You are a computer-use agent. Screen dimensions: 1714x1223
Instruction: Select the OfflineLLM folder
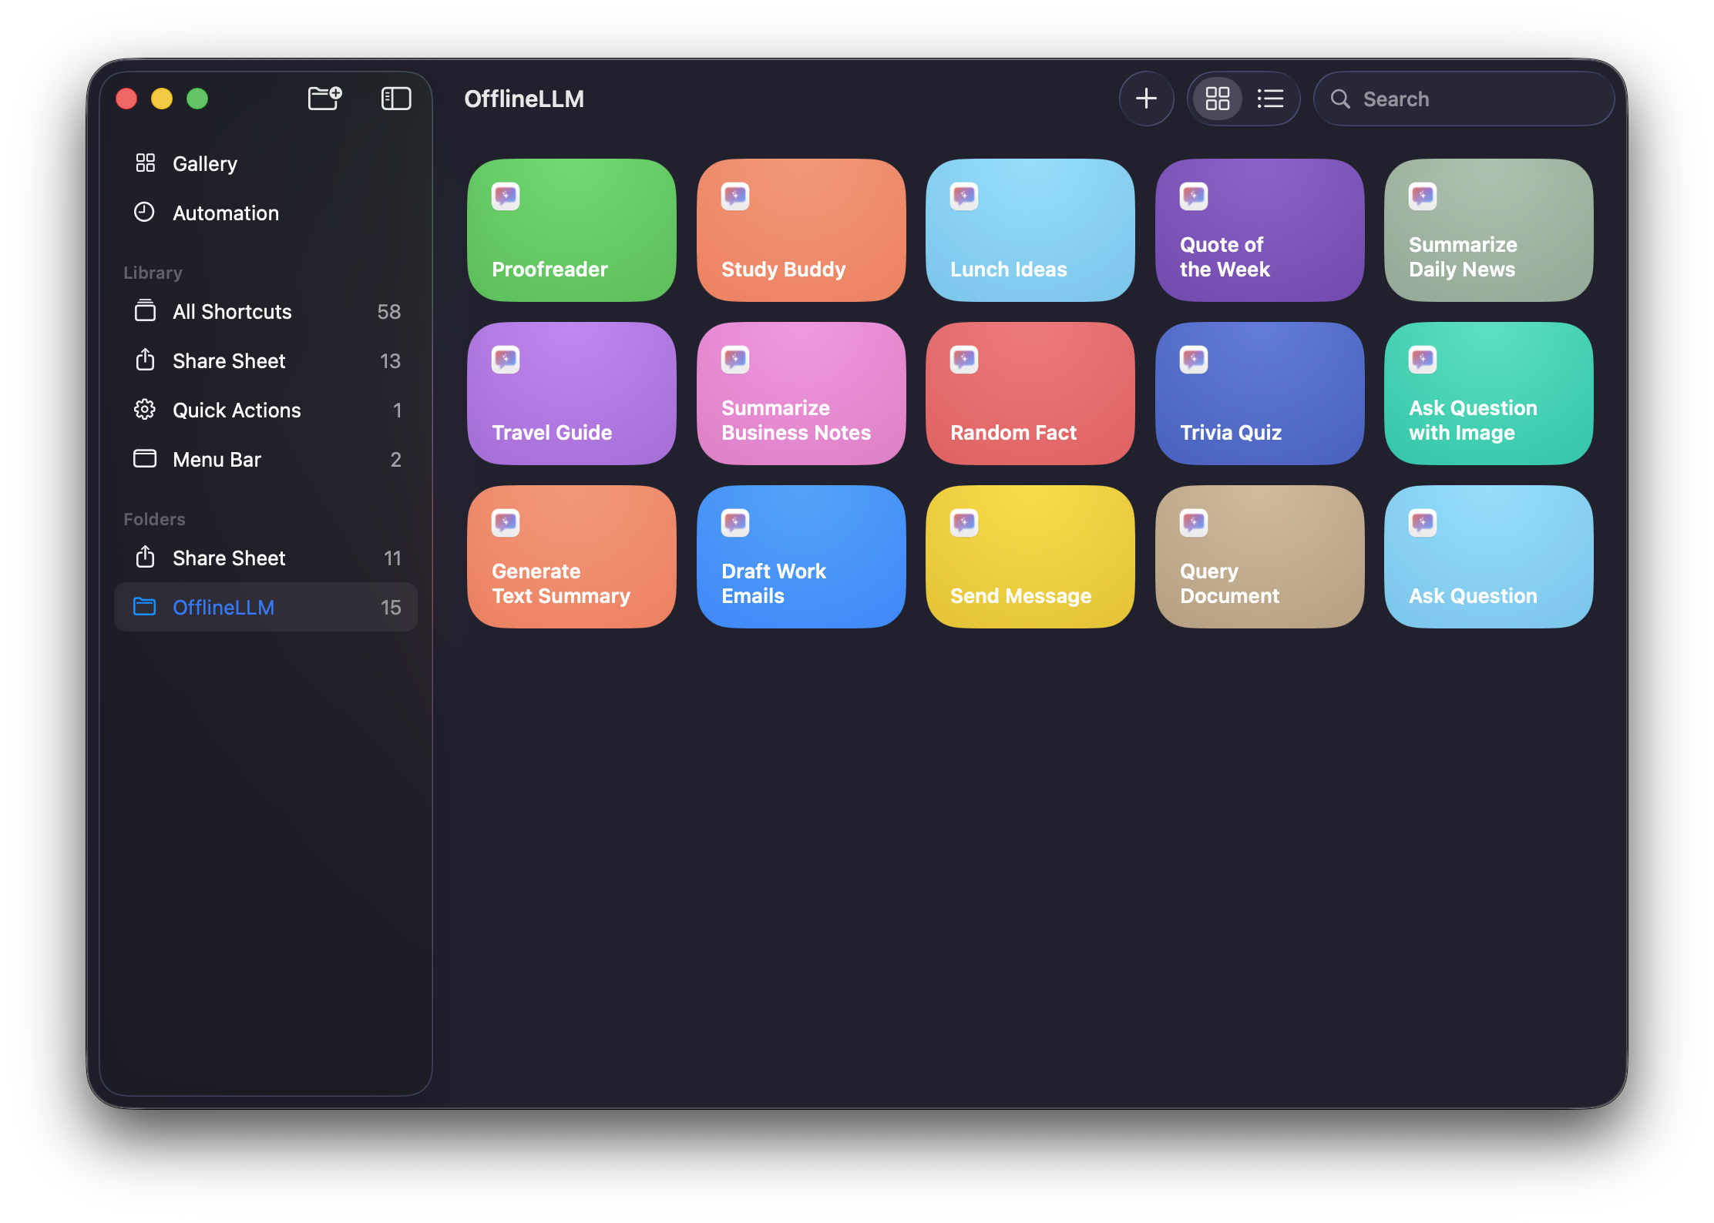223,607
